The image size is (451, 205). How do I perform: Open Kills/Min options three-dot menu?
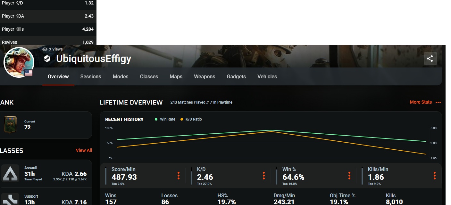[435, 176]
